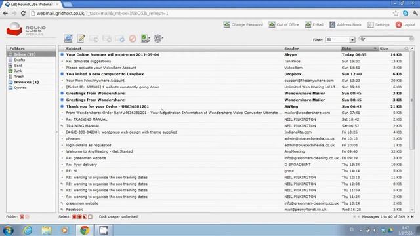Clear the search field with reset icon
Image resolution: width=420 pixels, height=236 pixels.
pyautogui.click(x=411, y=39)
